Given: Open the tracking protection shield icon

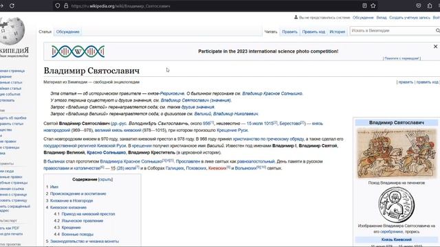Looking at the screenshot, I should point(58,5).
